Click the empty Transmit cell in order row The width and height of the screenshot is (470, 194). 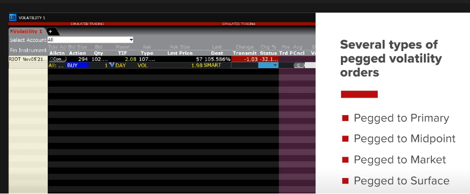245,65
